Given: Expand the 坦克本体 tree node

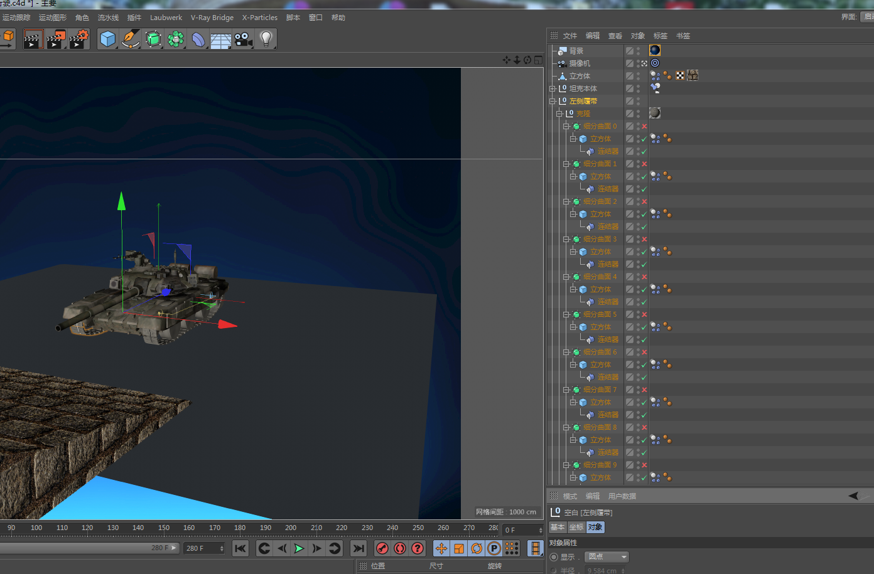Looking at the screenshot, I should (553, 88).
